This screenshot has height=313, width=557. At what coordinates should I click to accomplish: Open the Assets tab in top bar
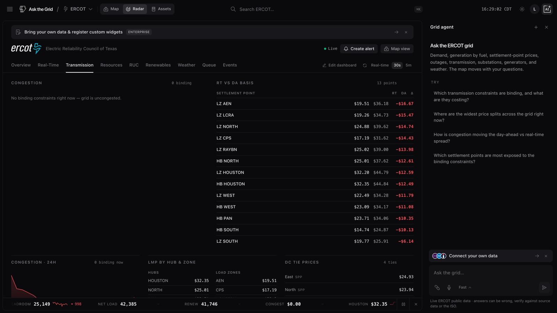pyautogui.click(x=161, y=9)
